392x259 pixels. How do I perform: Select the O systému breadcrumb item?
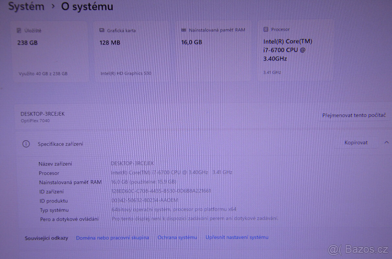pyautogui.click(x=87, y=6)
